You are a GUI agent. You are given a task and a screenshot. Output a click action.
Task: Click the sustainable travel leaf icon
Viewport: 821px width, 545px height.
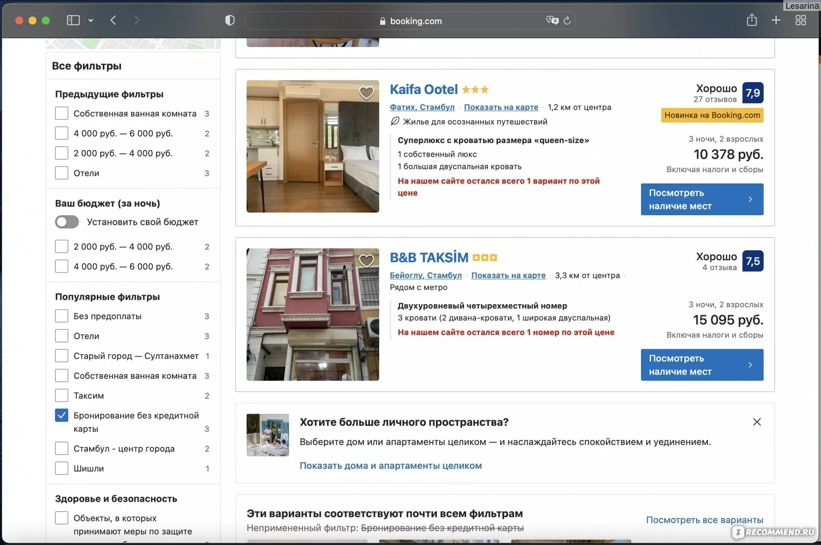pyautogui.click(x=395, y=121)
